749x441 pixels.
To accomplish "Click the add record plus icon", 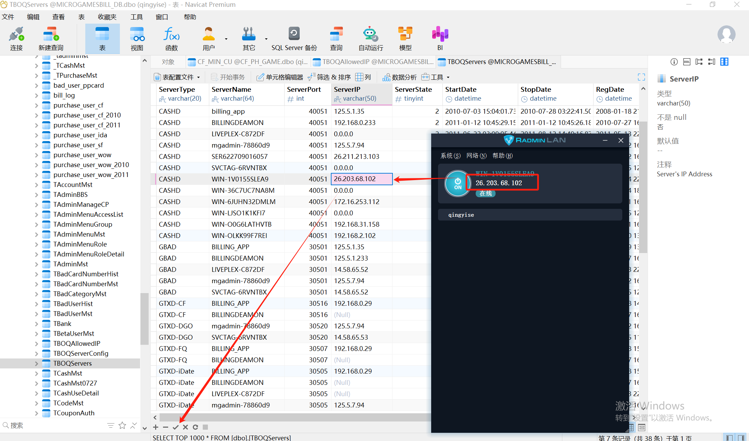I will [x=155, y=427].
